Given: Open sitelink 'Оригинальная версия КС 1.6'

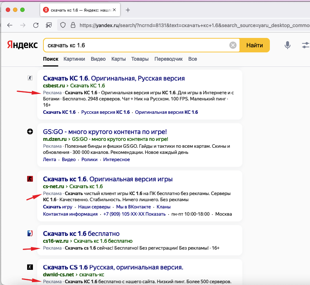Looking at the screenshot, I should tap(166, 112).
